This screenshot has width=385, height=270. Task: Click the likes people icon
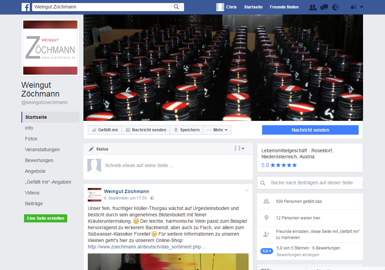pyautogui.click(x=266, y=201)
